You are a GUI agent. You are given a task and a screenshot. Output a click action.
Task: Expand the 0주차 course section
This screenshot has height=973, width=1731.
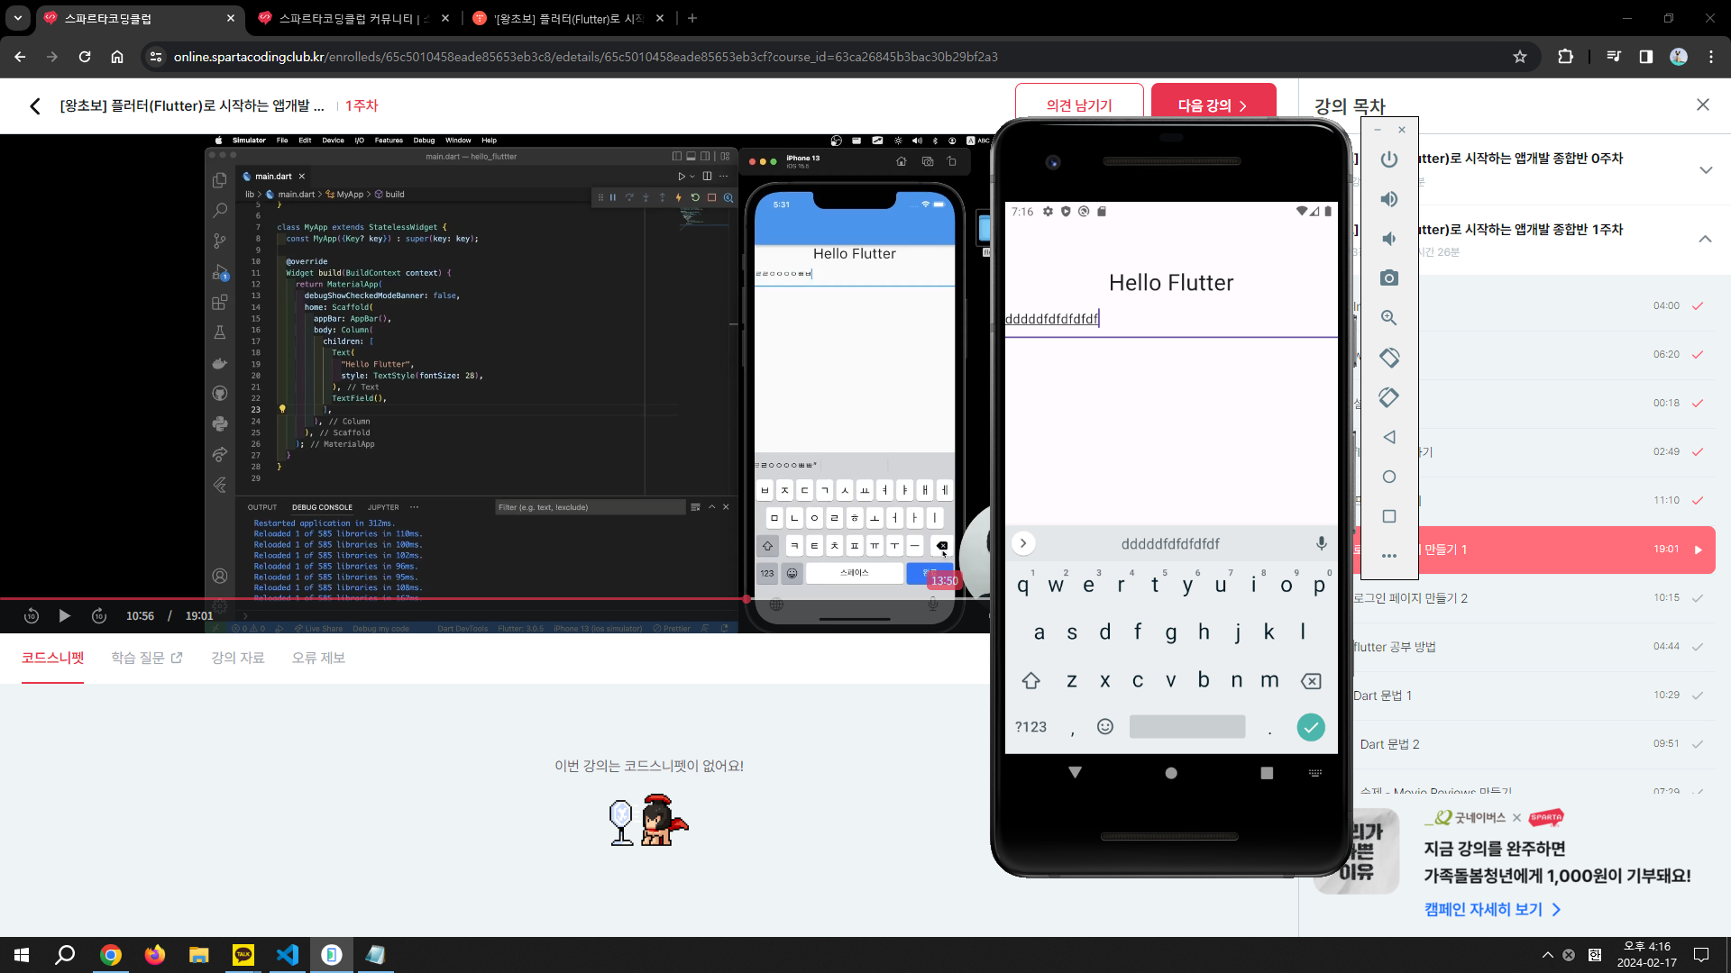tap(1705, 170)
